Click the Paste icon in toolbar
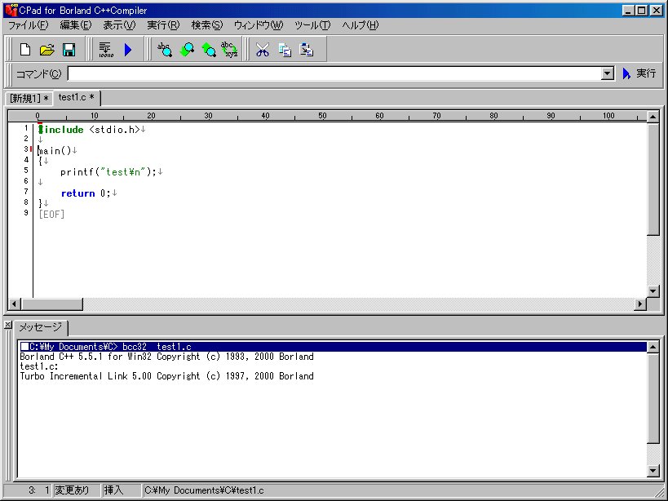Screen dimensions: 668x501 coord(307,50)
